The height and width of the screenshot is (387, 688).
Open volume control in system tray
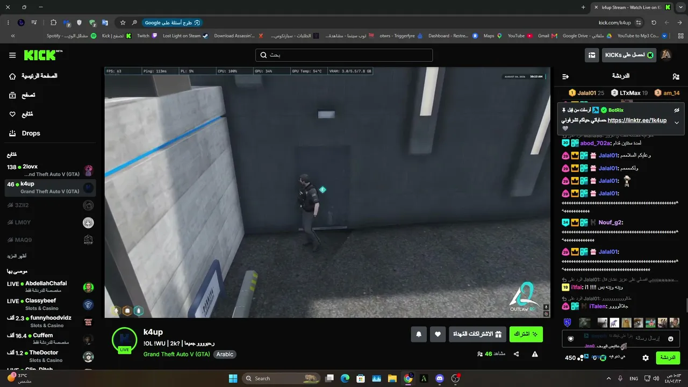coord(655,378)
